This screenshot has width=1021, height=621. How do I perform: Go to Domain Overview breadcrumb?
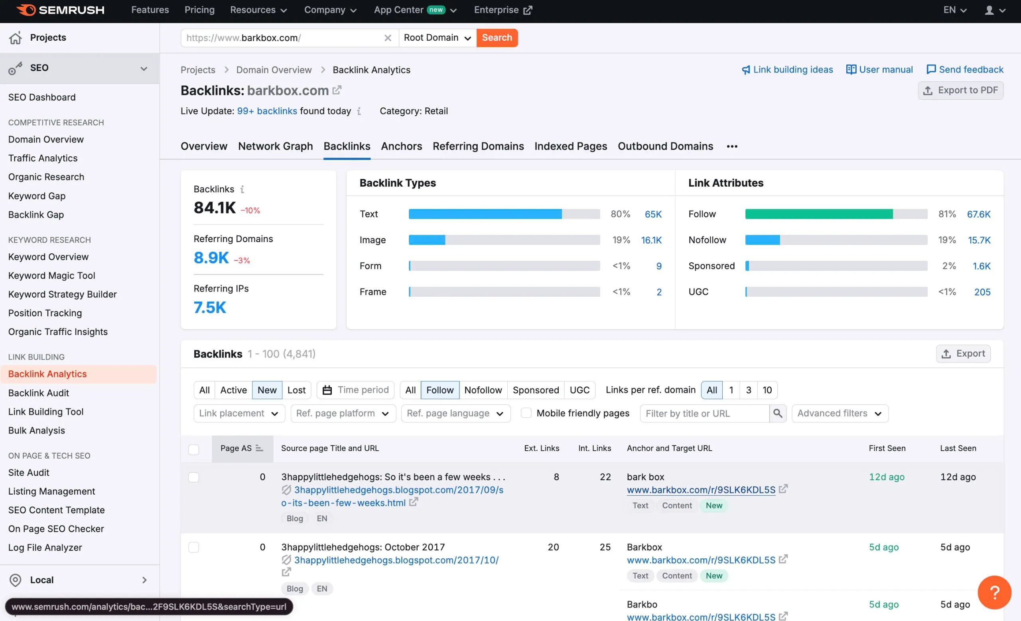[x=274, y=70]
